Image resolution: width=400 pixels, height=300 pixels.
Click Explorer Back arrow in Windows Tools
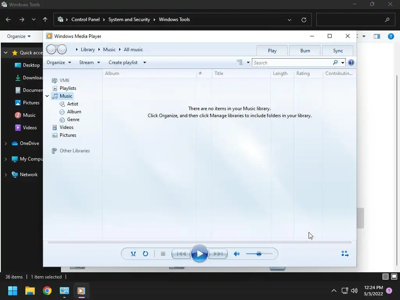8,20
